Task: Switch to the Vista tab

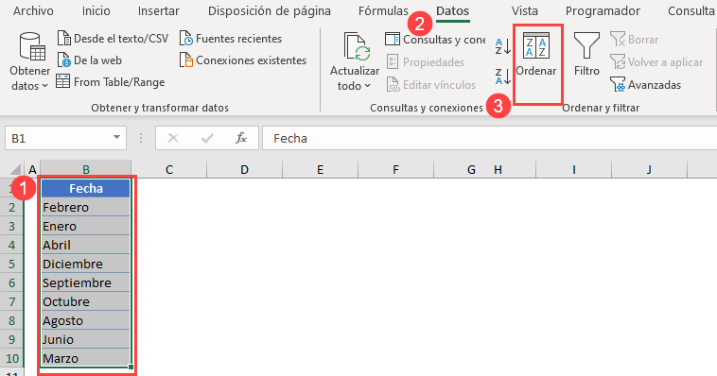Action: [x=524, y=11]
